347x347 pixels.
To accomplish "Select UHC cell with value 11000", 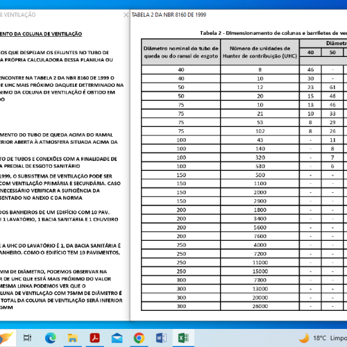I will pyautogui.click(x=260, y=262).
